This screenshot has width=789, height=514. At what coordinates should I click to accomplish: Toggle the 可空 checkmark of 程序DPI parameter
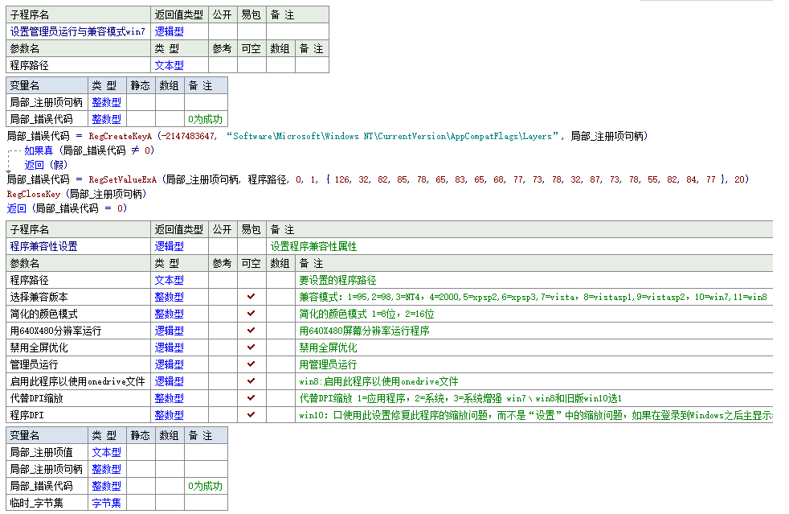pyautogui.click(x=251, y=416)
